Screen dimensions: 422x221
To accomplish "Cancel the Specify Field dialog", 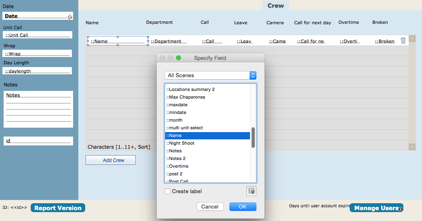I will click(x=210, y=206).
